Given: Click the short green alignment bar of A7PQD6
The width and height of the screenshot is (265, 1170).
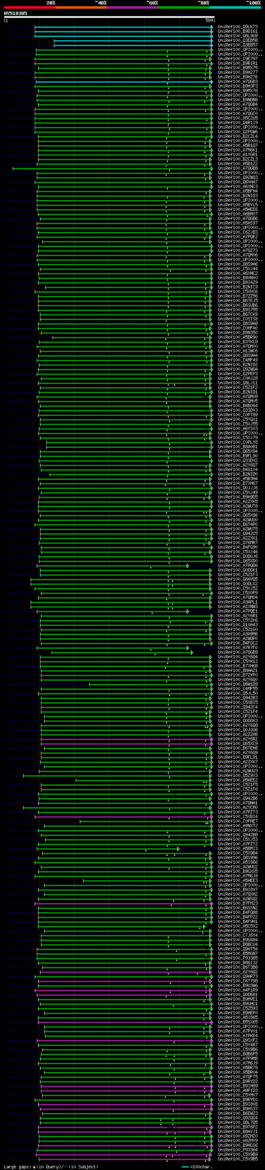Looking at the screenshot, I should pos(113,565).
